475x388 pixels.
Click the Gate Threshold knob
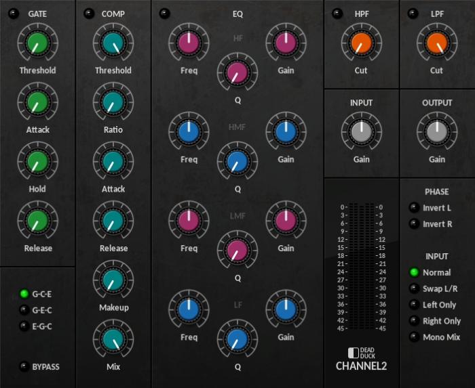[x=37, y=43]
